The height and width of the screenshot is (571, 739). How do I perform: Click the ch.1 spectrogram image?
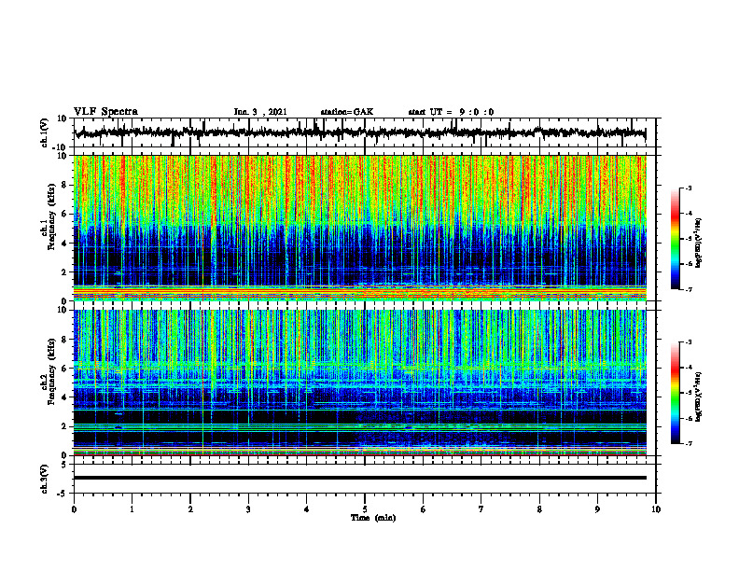(360, 228)
